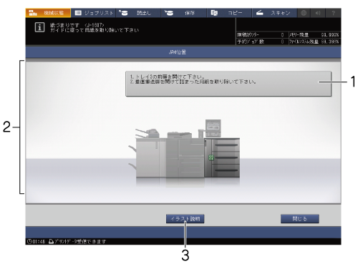The image size is (358, 264).
Task: Click the イラスト説明 illustration guide button
Action: [x=185, y=219]
